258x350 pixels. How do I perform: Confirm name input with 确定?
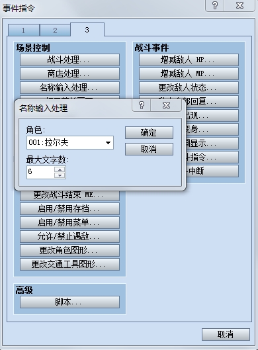coord(149,132)
